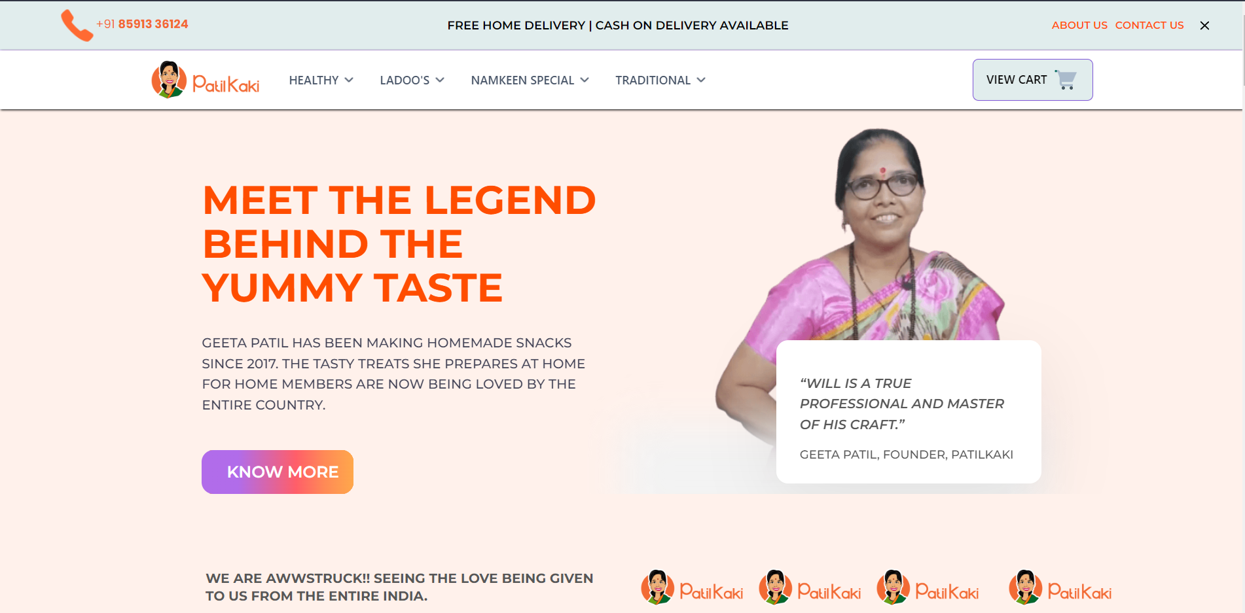
Task: Click the Know More button
Action: pos(278,472)
